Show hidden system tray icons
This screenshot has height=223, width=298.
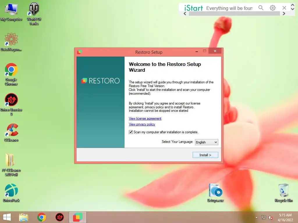257,217
